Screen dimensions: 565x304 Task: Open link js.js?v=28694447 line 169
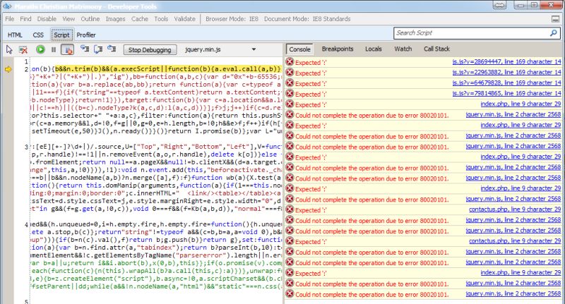(x=506, y=62)
